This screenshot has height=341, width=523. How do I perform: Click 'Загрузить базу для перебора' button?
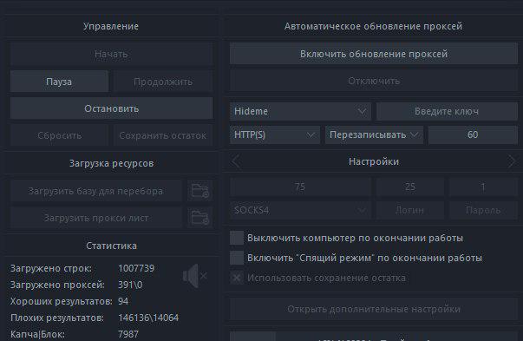(96, 191)
